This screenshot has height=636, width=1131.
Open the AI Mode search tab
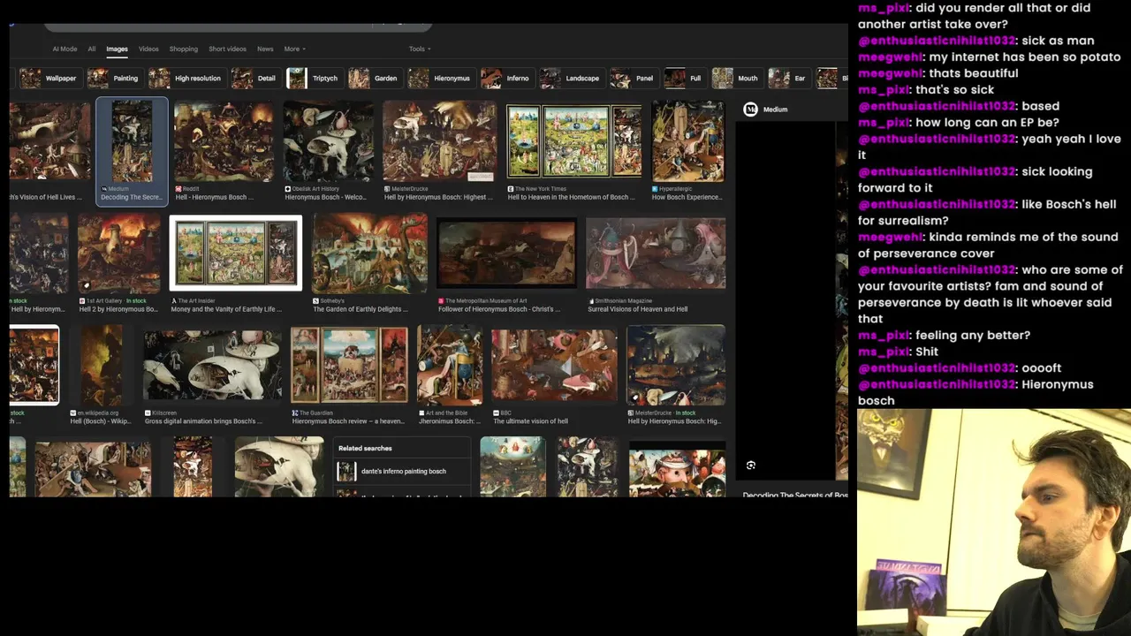65,49
